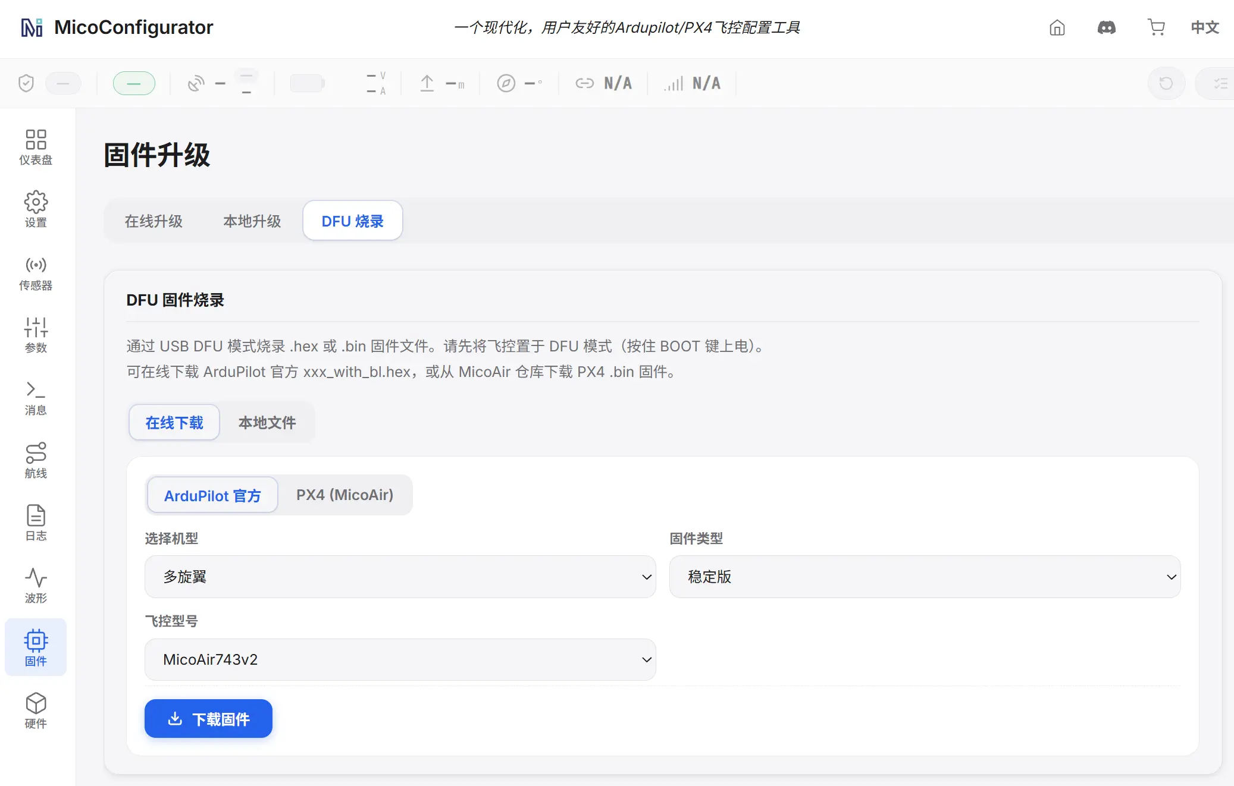Click the refresh circular arrow button
Screen dimensions: 1234x786
[x=1166, y=83]
